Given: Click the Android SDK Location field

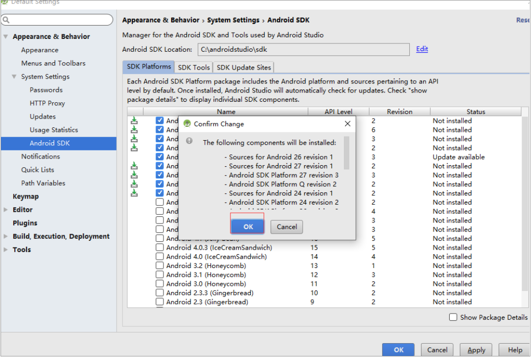Looking at the screenshot, I should (x=304, y=49).
